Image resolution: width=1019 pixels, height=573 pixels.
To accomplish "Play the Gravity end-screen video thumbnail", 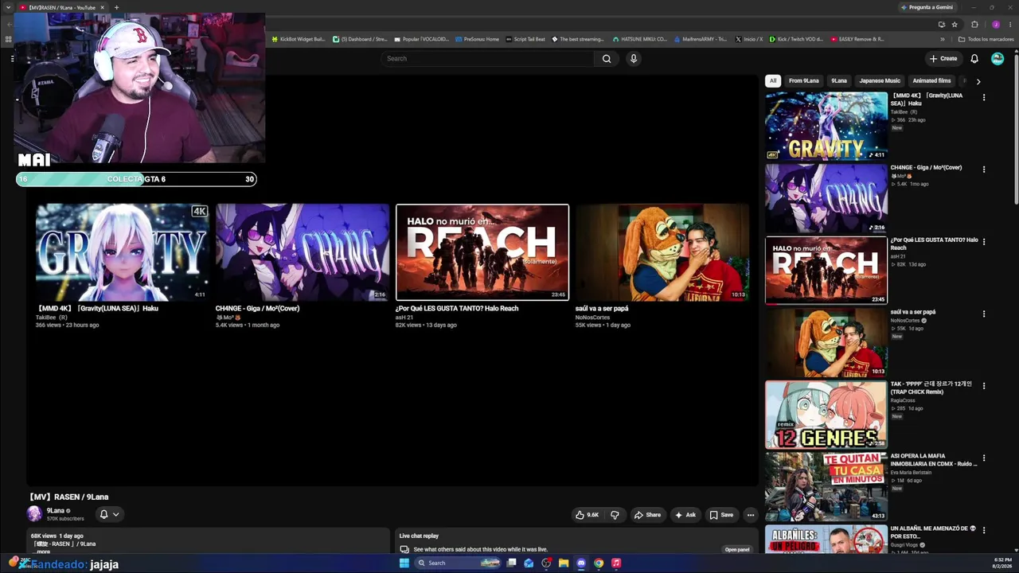I will [x=122, y=252].
